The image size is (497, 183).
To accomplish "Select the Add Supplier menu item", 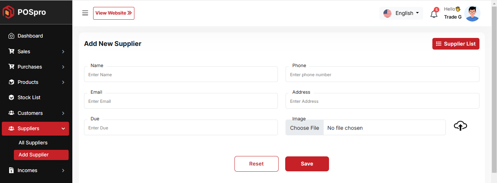I will (x=34, y=155).
